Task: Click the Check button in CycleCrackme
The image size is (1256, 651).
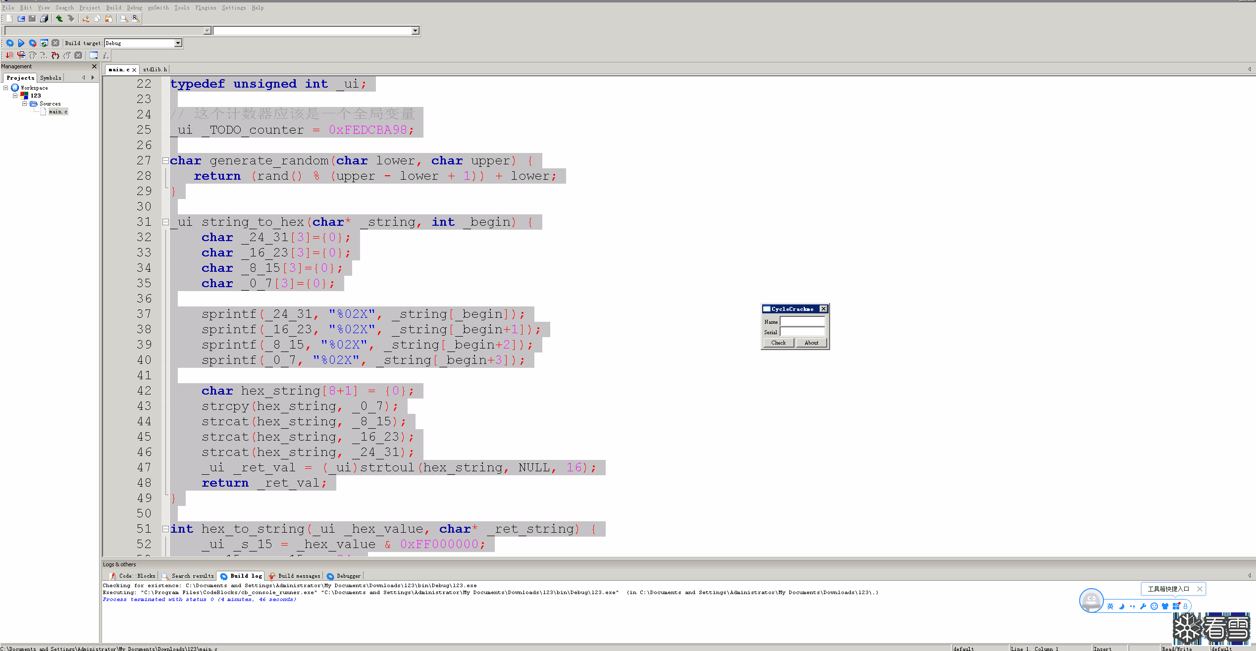Action: 778,343
